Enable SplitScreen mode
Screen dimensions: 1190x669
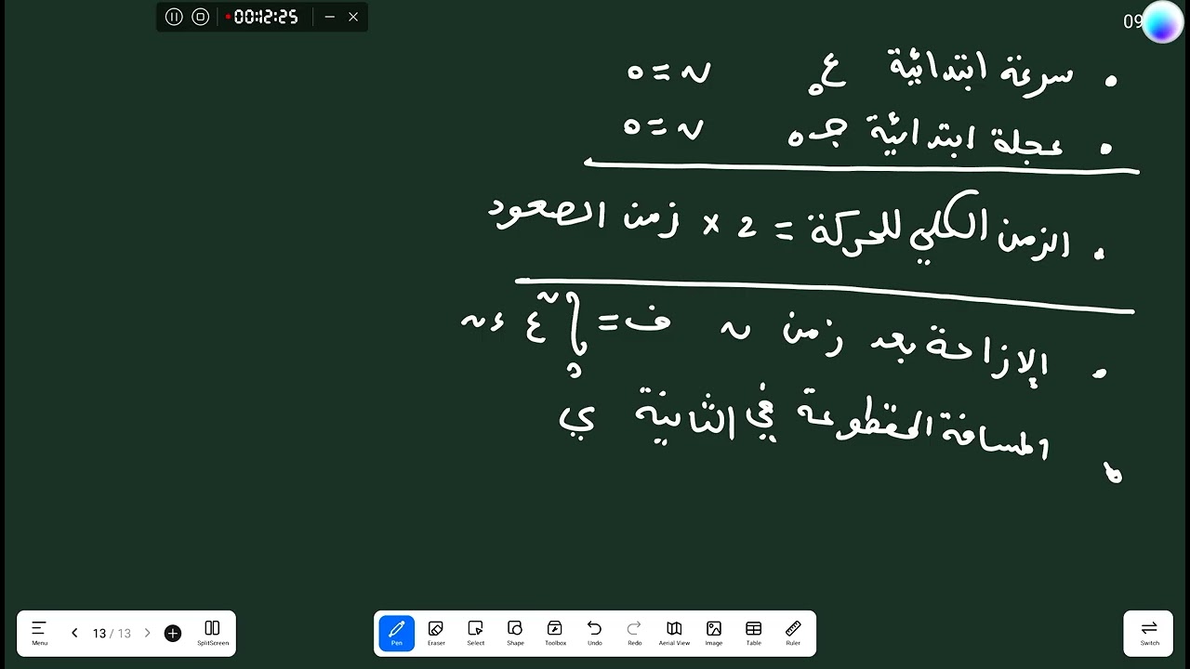coord(212,633)
